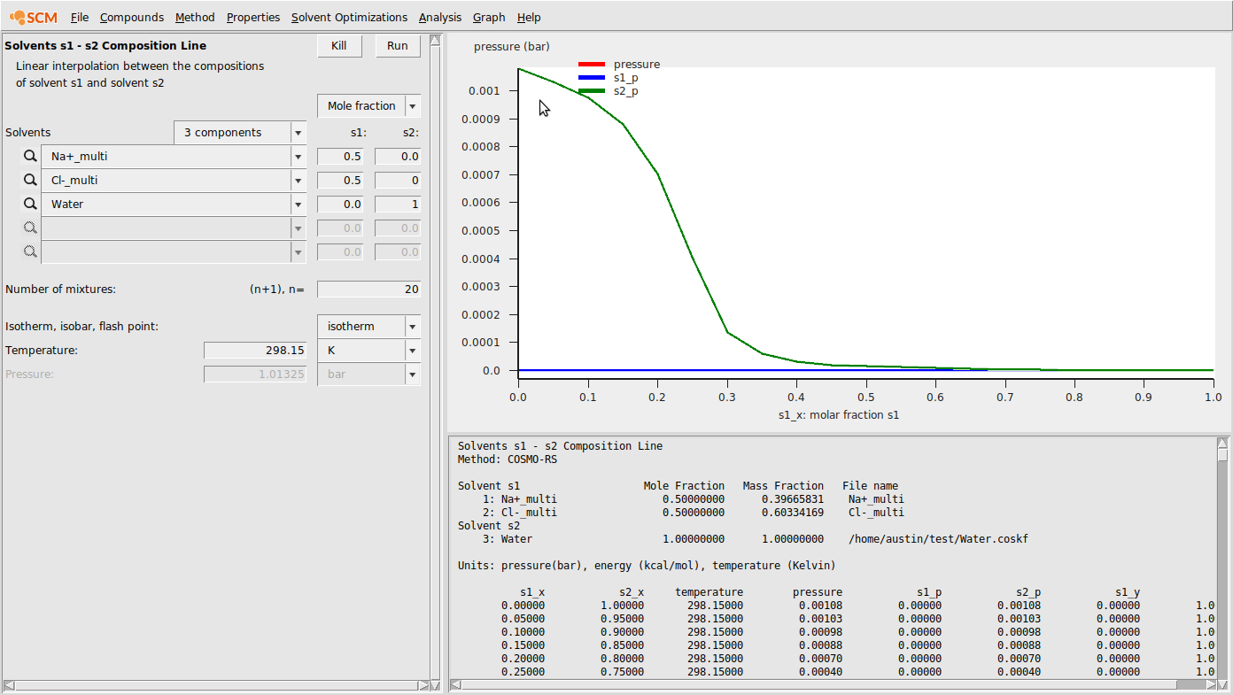This screenshot has height=695, width=1233.
Task: Click mass fraction value 0.60334169
Action: point(793,513)
